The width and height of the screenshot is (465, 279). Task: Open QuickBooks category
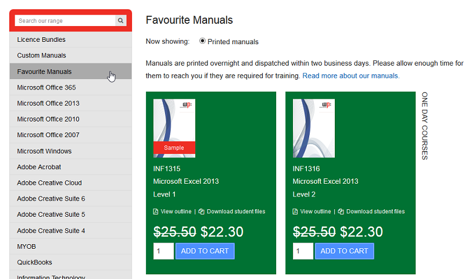coord(70,262)
